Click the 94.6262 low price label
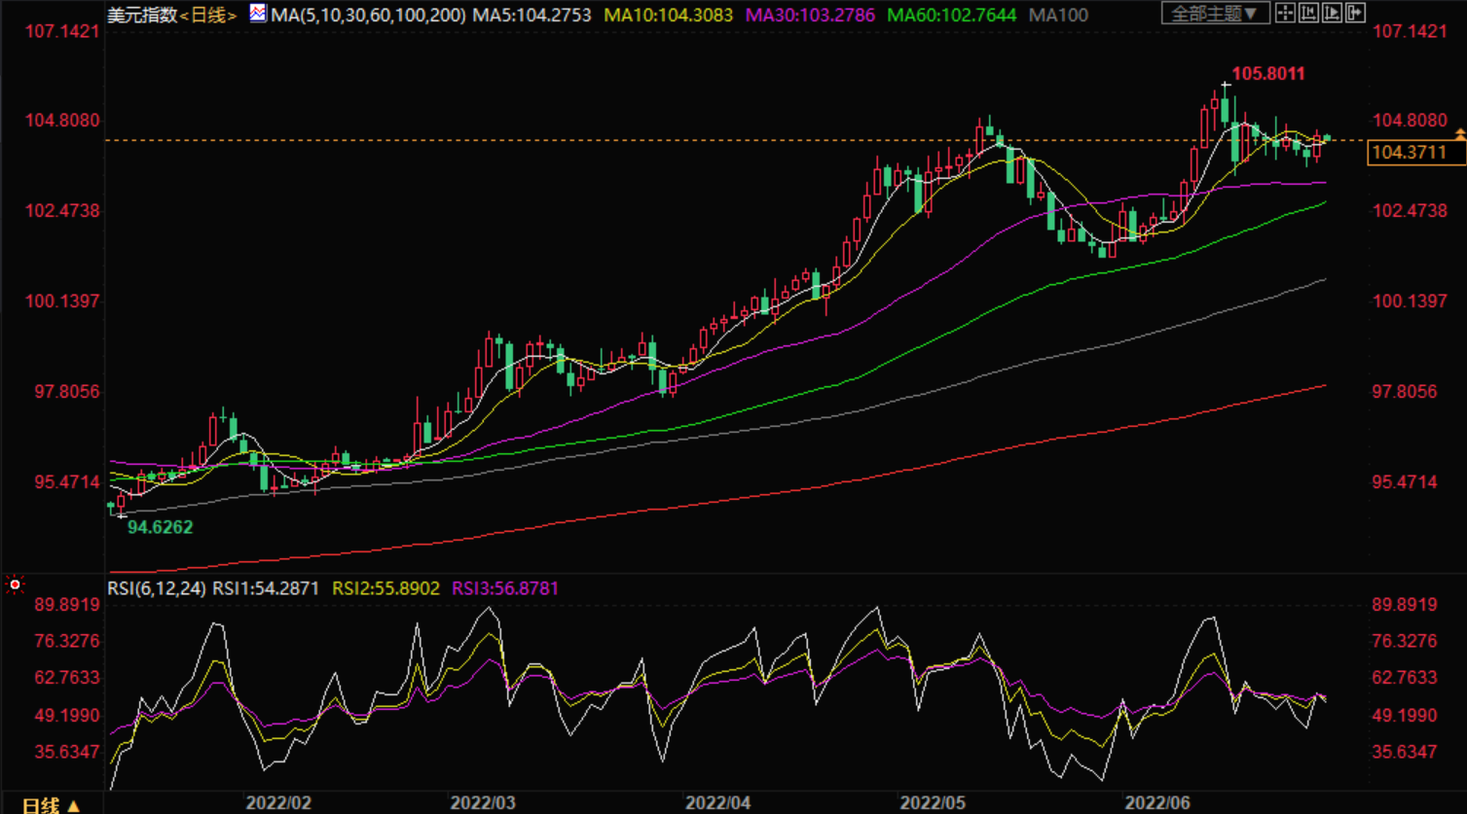 coord(161,527)
